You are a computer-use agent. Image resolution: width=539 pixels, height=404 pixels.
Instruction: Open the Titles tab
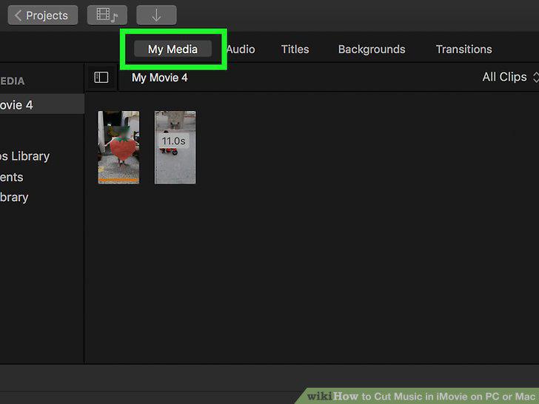[x=295, y=49]
